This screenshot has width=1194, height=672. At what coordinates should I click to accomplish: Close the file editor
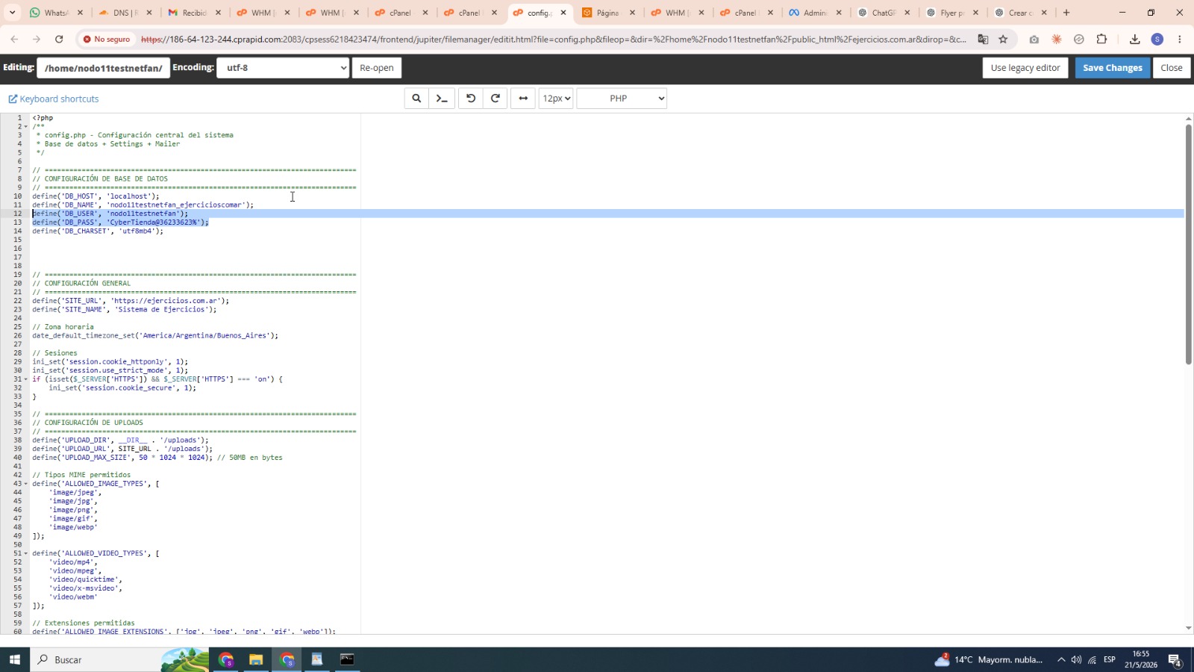(x=1171, y=68)
